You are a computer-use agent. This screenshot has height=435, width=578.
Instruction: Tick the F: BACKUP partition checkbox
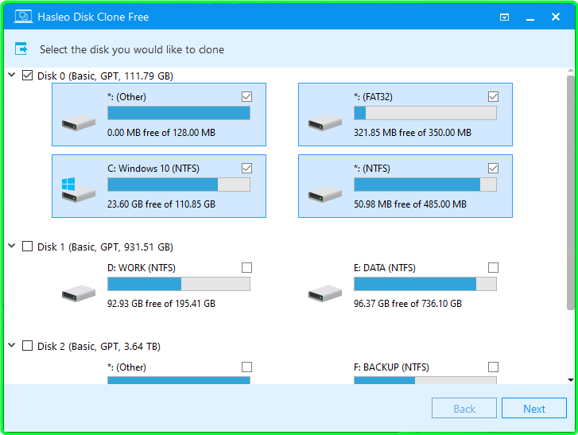493,367
